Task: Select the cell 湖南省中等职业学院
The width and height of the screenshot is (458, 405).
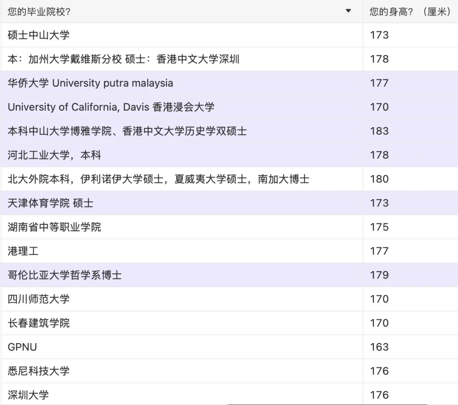Action: pos(182,227)
